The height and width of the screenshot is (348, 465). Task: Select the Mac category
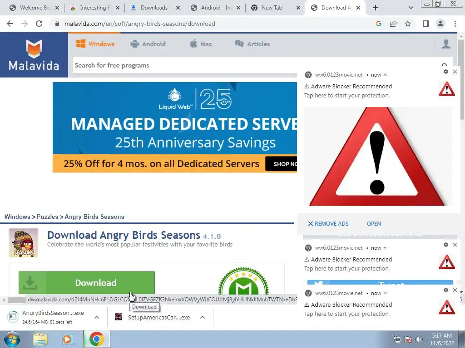tap(201, 44)
